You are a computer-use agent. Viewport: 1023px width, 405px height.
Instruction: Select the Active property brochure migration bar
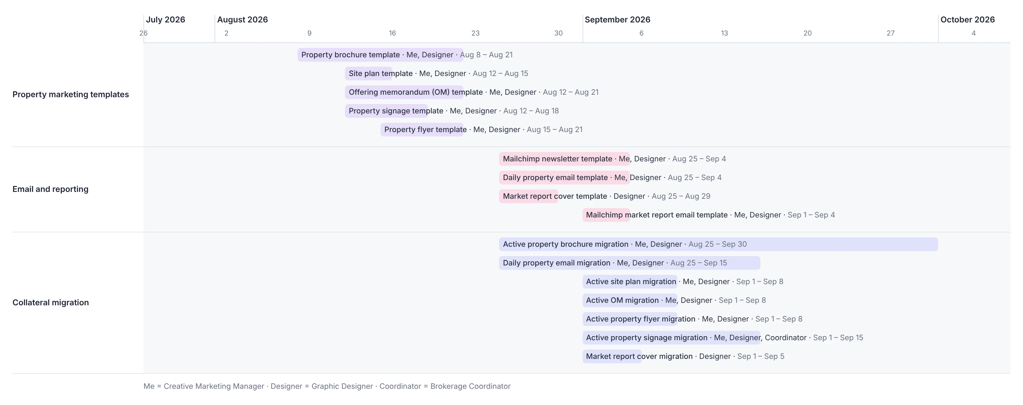coord(718,244)
